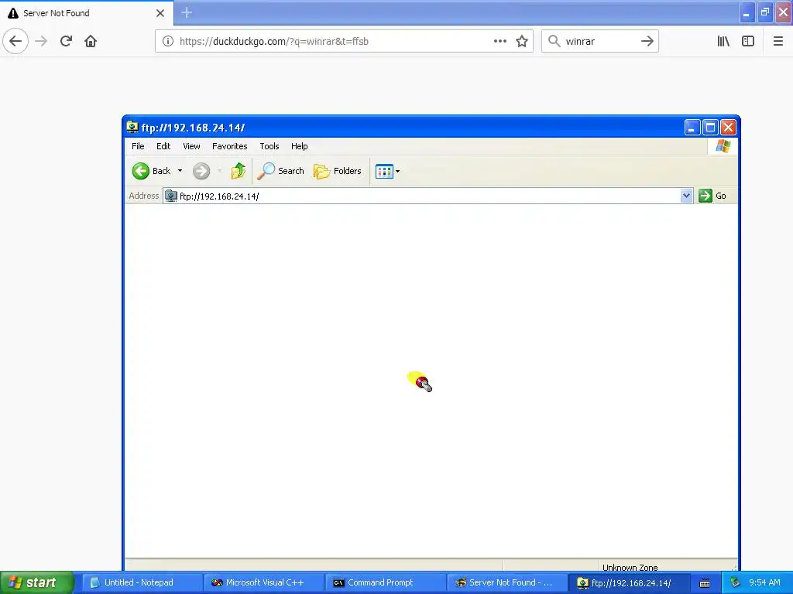This screenshot has width=793, height=594.
Task: Switch to Command Prompt on taskbar
Action: pyautogui.click(x=385, y=582)
